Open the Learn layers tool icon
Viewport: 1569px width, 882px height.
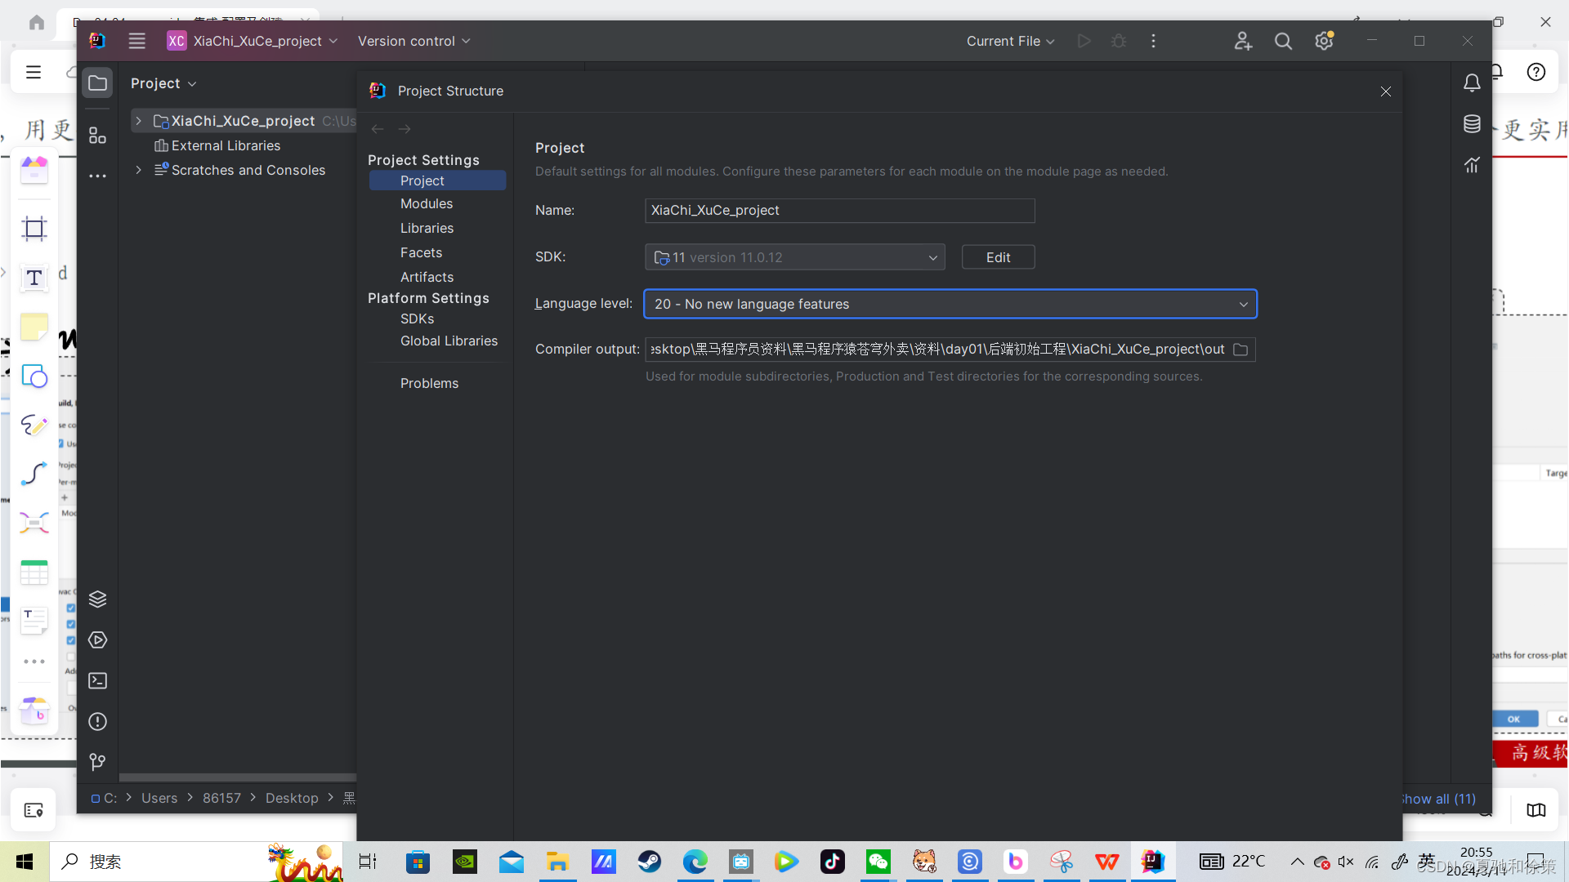click(97, 599)
